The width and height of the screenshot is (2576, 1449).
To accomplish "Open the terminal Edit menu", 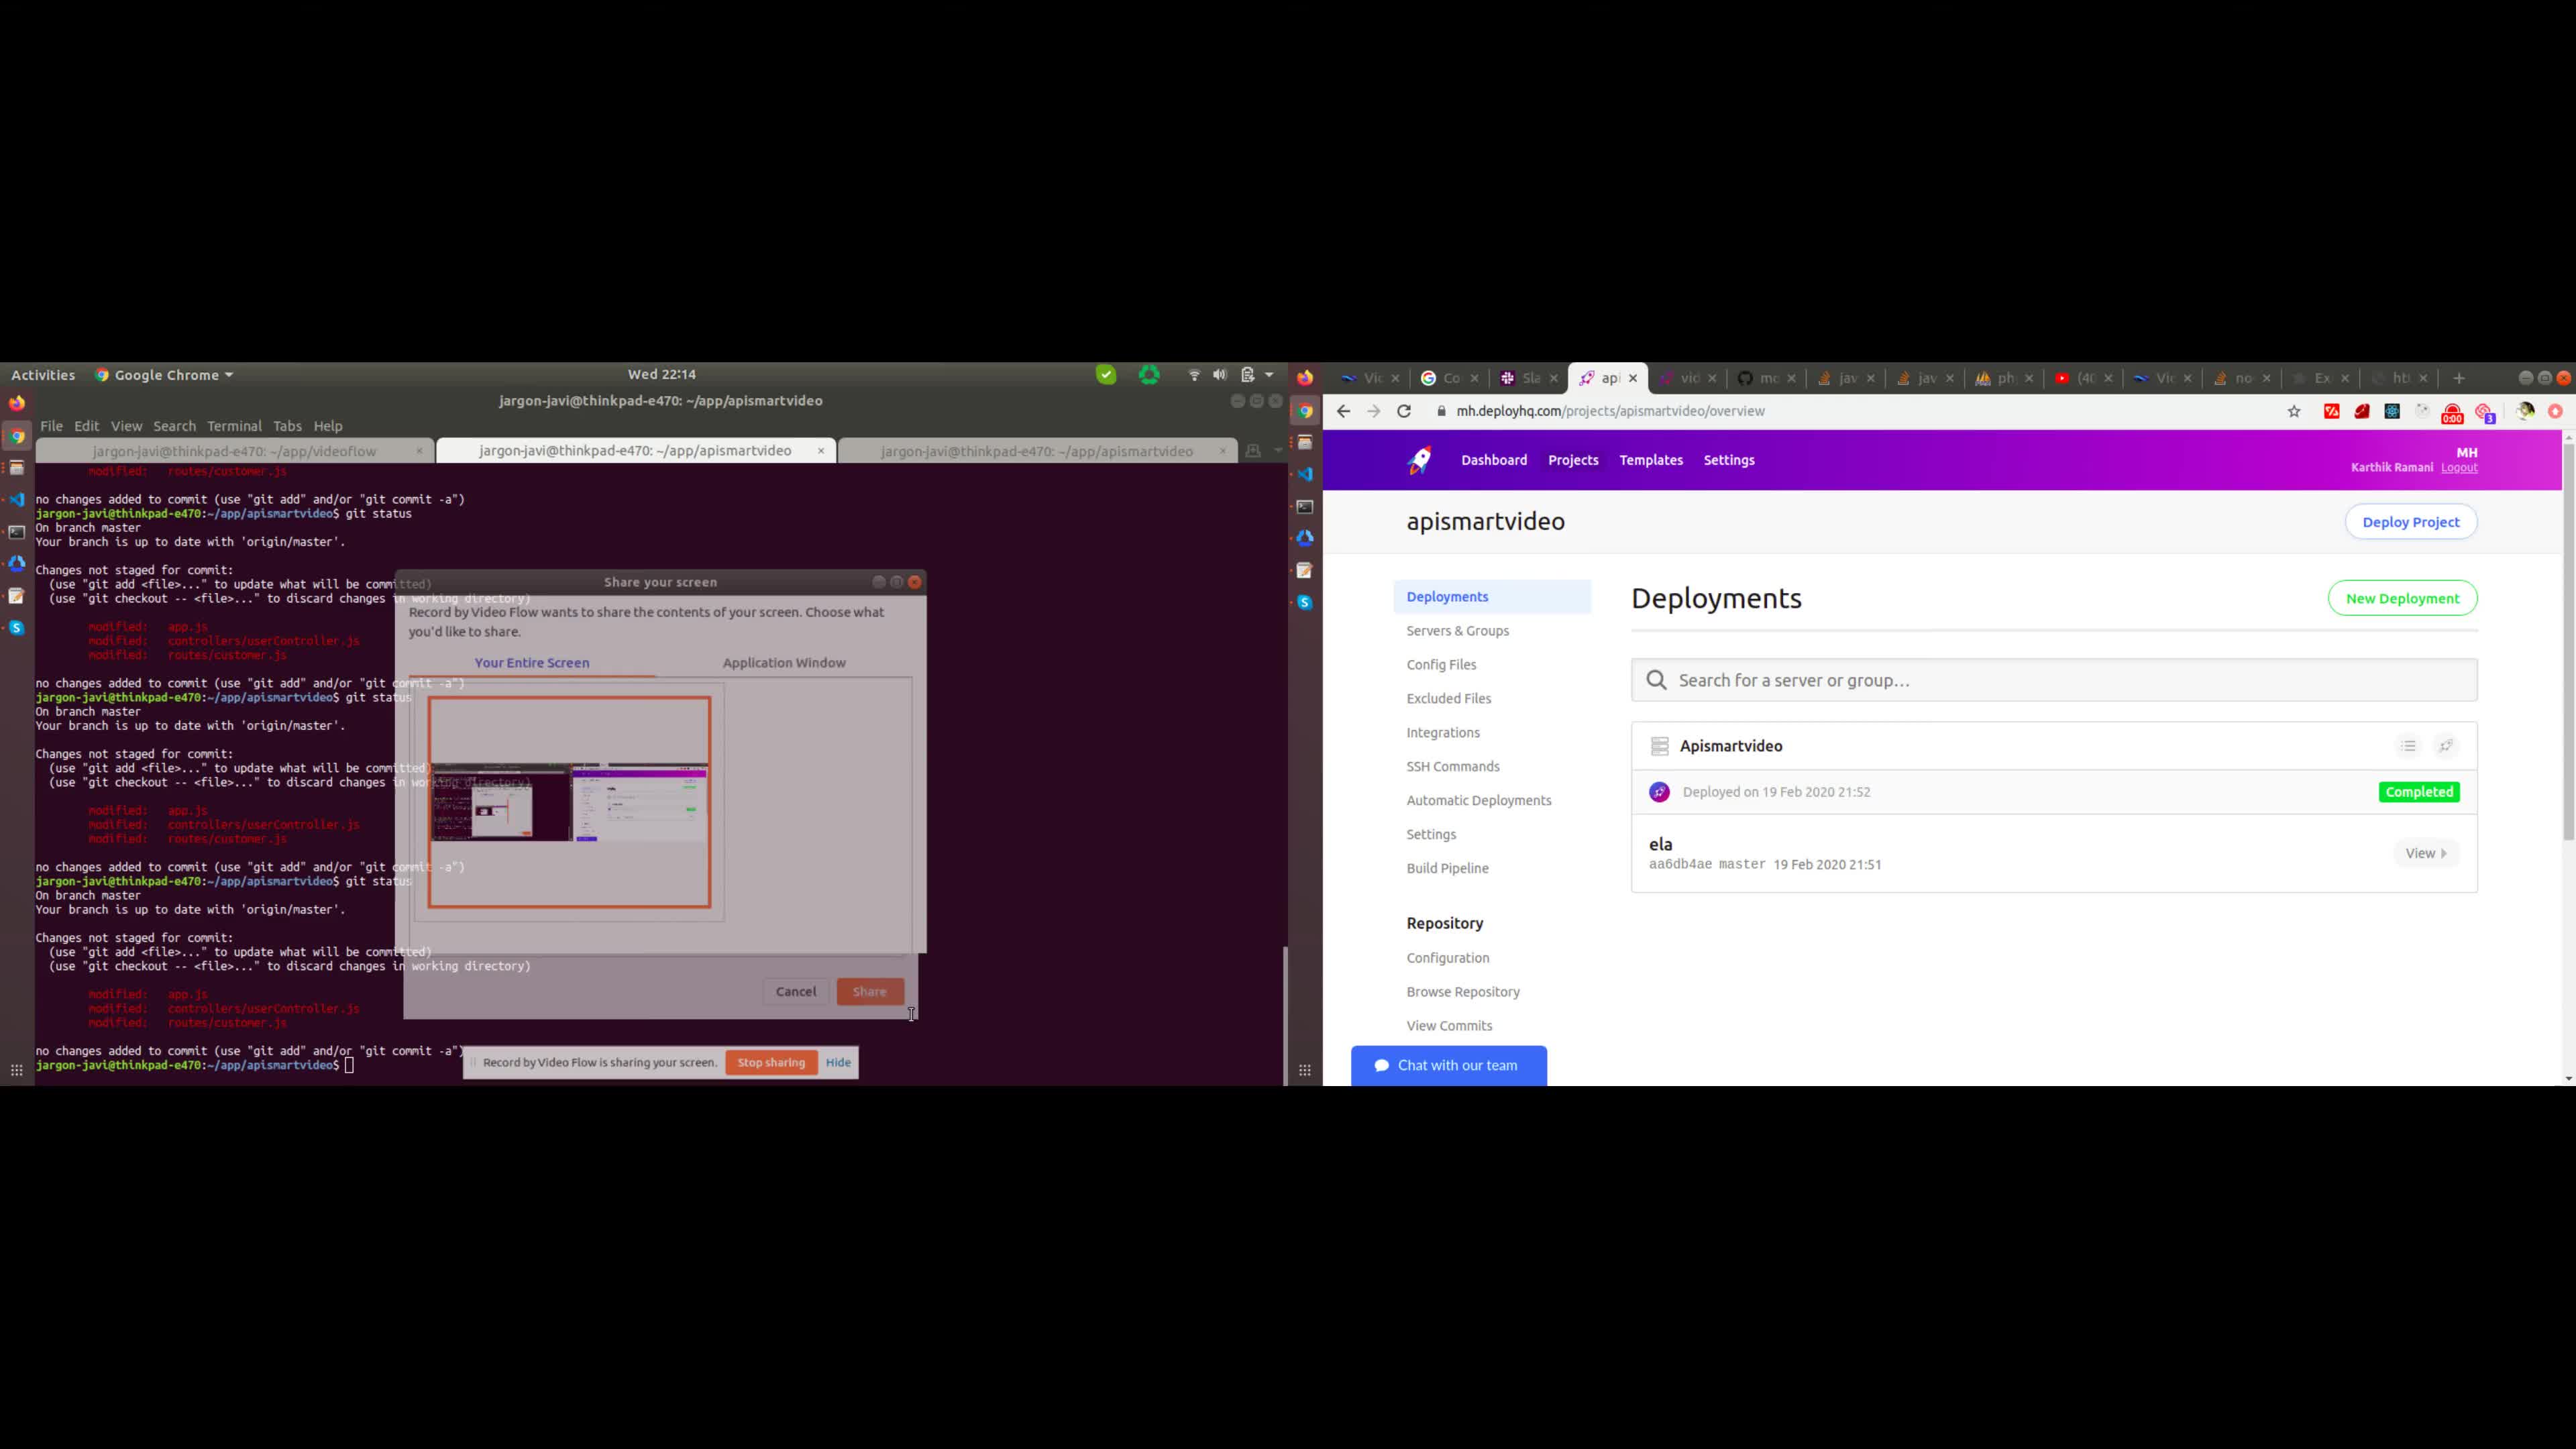I will (x=87, y=426).
